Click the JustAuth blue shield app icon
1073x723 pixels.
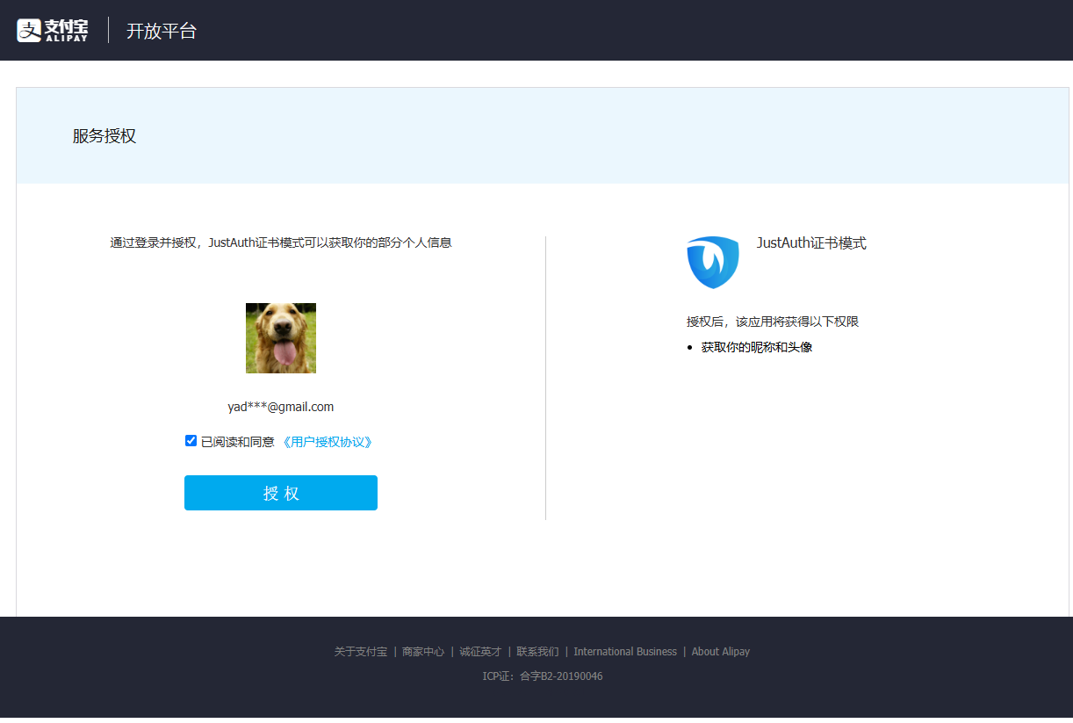click(x=713, y=262)
